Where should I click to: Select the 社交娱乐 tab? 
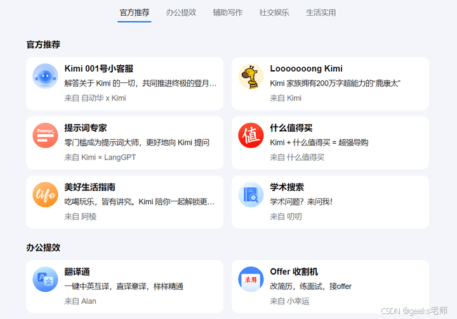coord(274,13)
